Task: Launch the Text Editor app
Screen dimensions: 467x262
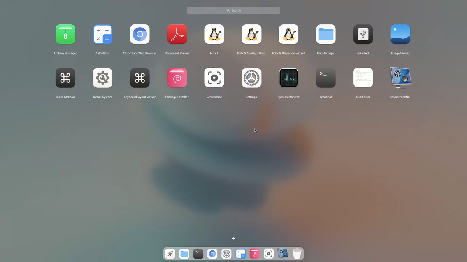Action: 363,78
